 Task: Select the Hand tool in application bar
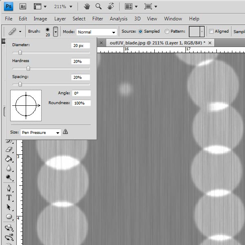tap(87, 7)
